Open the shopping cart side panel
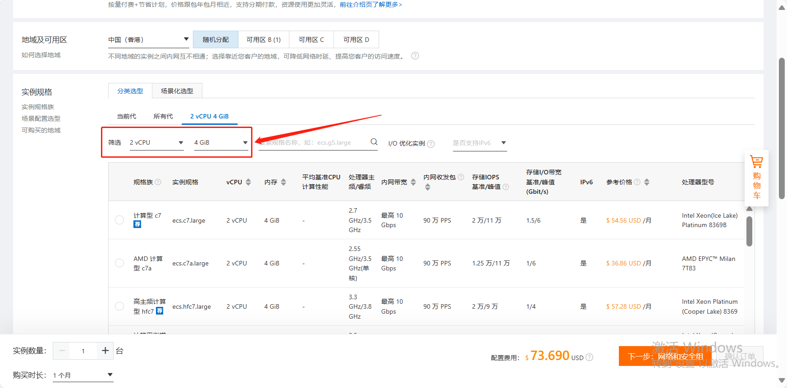Viewport: 787px width, 388px height. [756, 178]
